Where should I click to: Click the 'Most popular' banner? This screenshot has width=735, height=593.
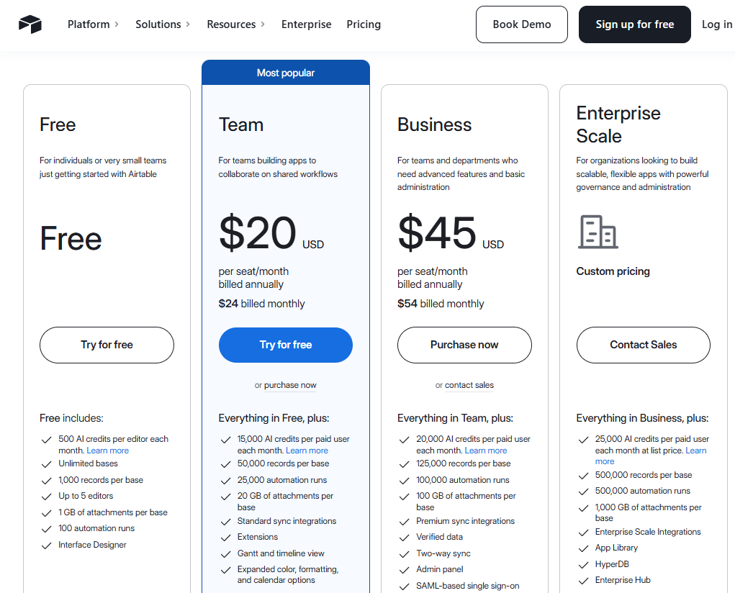coord(286,73)
